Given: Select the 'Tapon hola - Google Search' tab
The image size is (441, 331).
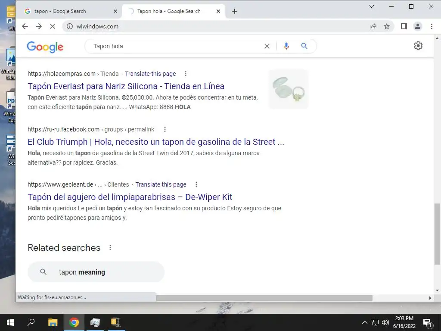Looking at the screenshot, I should click(174, 11).
